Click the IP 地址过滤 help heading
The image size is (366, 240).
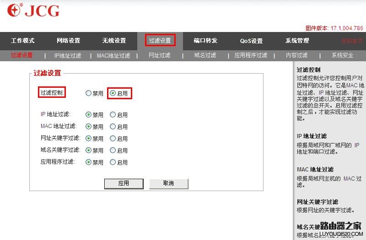click(x=312, y=136)
